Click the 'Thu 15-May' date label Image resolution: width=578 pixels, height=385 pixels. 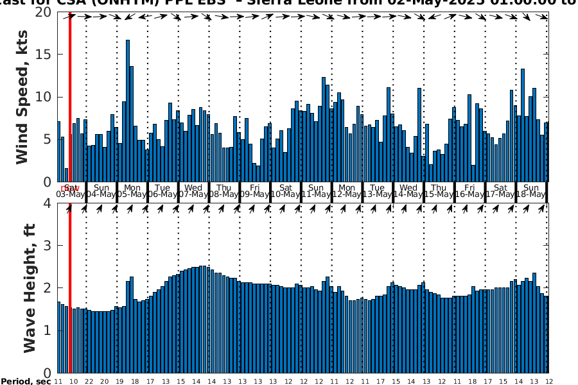tap(439, 191)
